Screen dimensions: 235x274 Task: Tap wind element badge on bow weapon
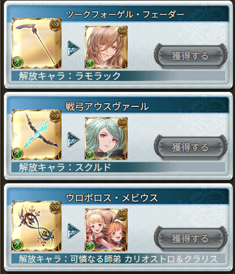(18, 154)
